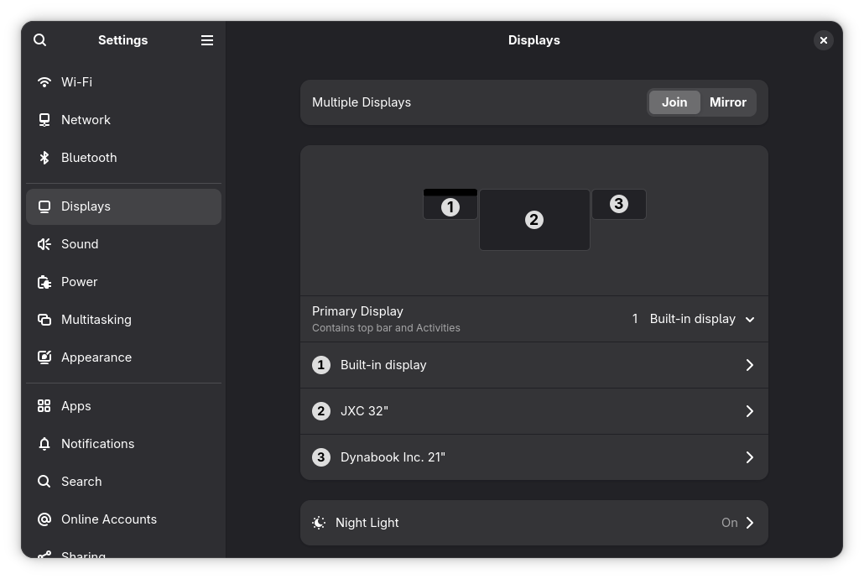Click the Notifications bell icon

pos(44,444)
